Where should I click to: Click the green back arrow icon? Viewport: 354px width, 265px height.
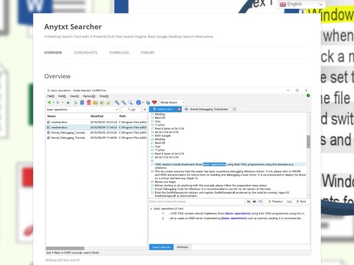(49, 102)
